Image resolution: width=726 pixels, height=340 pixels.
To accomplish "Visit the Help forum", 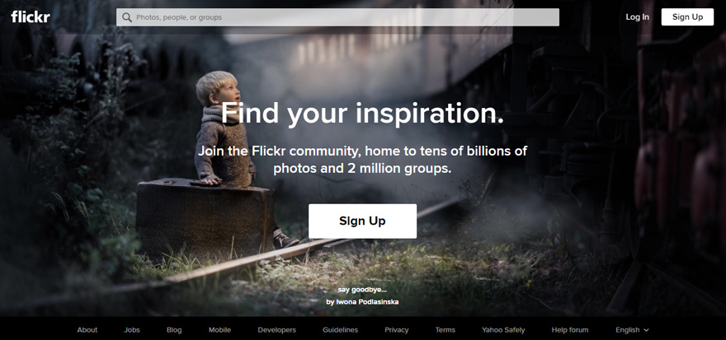I will tap(570, 330).
